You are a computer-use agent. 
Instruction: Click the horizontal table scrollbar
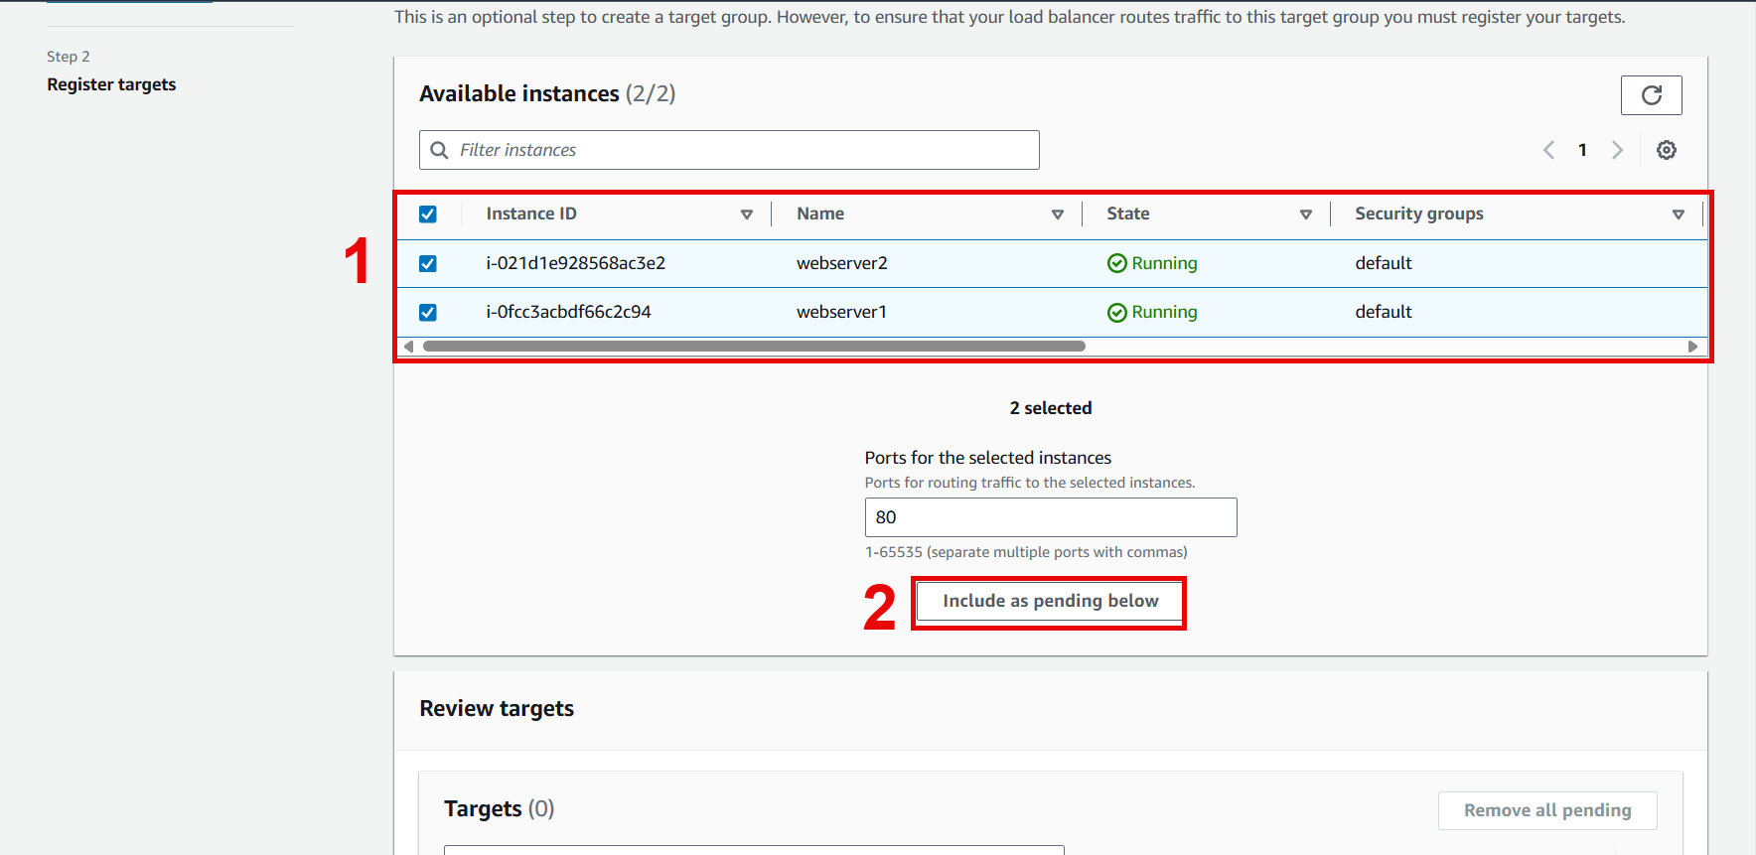(x=754, y=347)
